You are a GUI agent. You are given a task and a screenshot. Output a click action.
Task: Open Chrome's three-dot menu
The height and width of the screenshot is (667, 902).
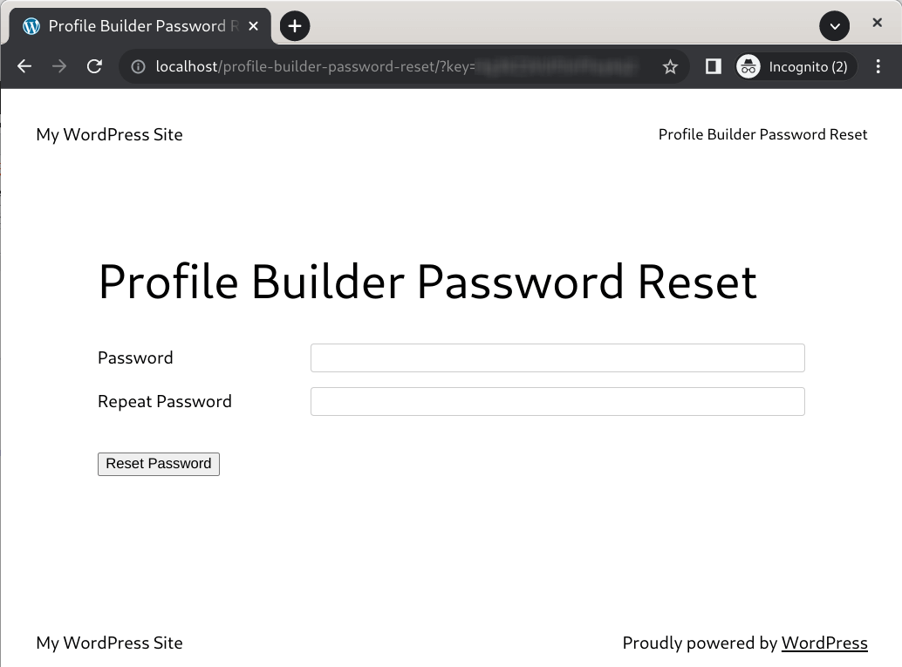pyautogui.click(x=878, y=67)
